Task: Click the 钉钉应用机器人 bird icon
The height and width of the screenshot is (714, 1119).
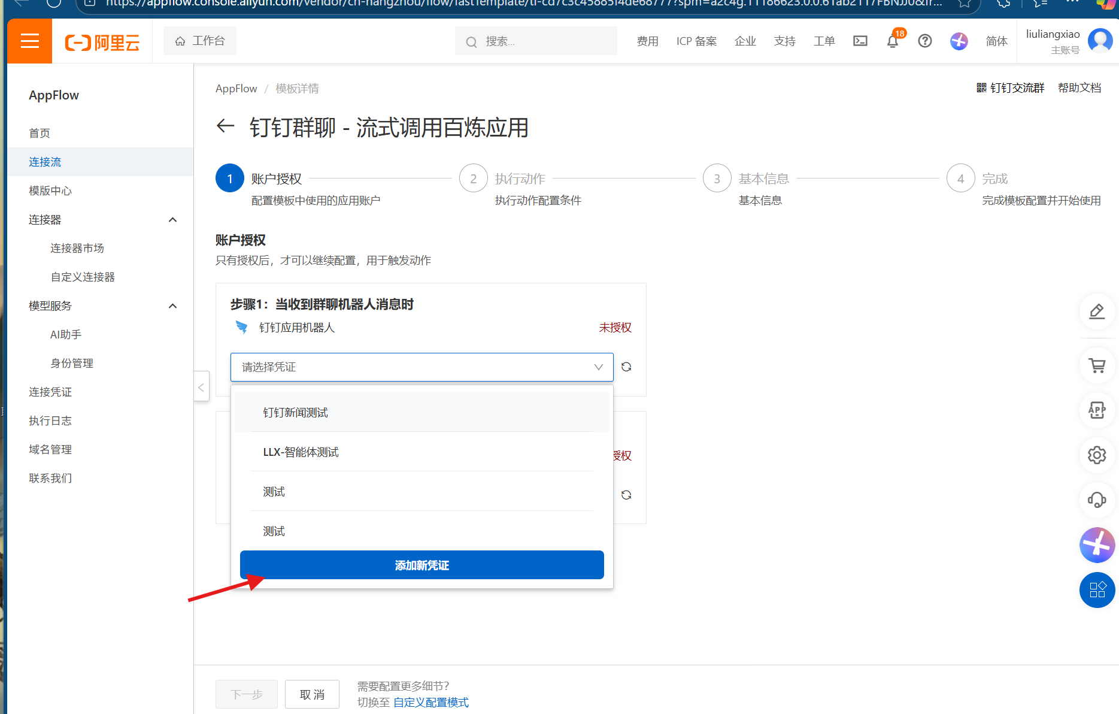Action: click(x=241, y=327)
